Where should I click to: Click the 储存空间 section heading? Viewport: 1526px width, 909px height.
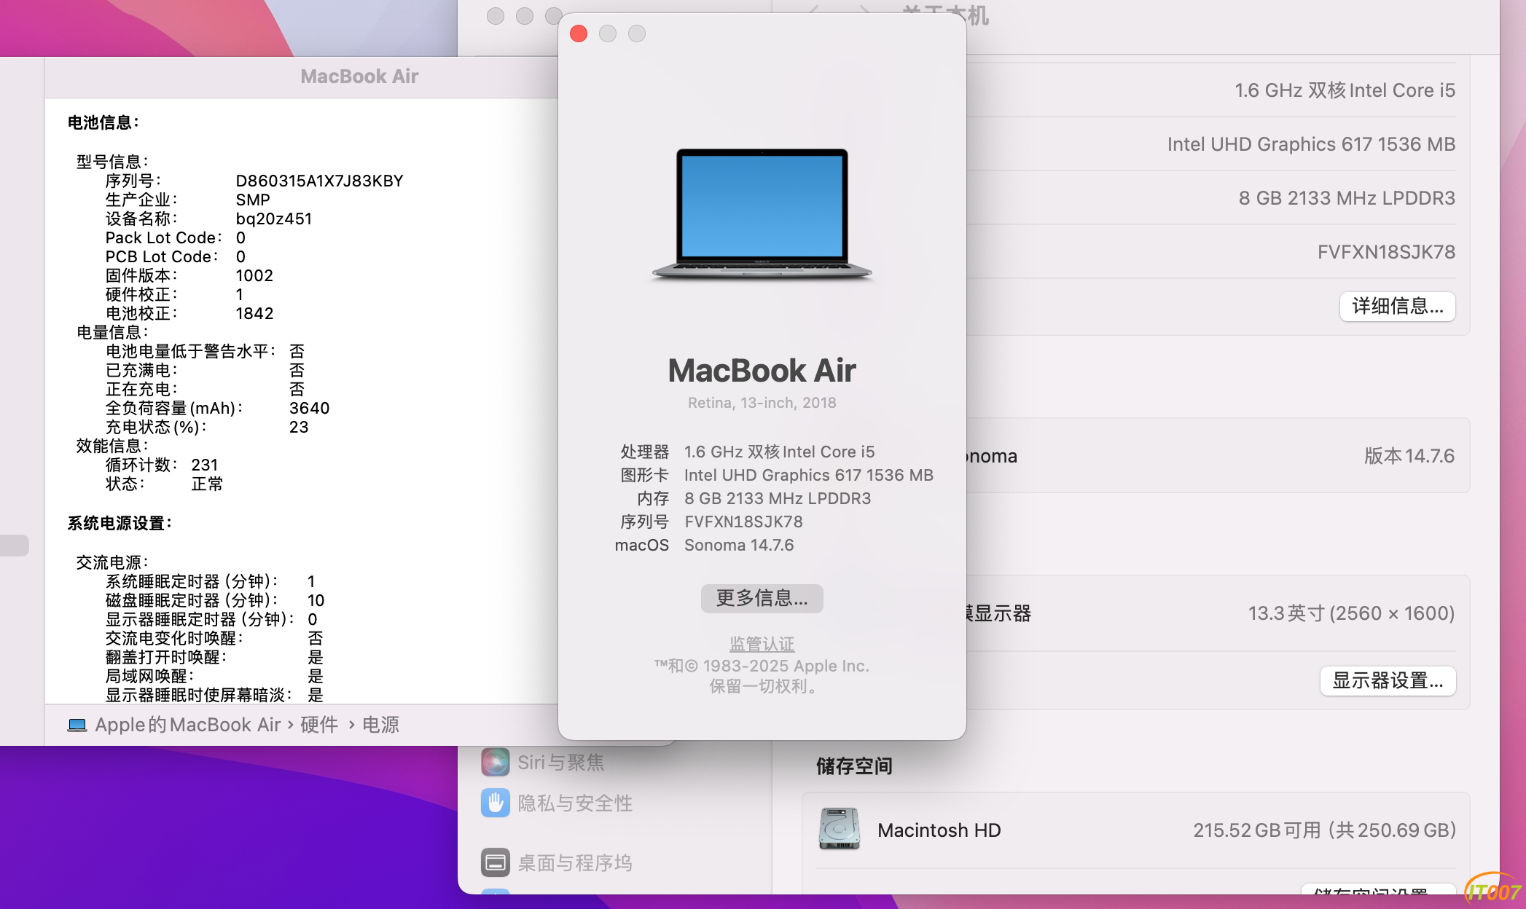tap(854, 766)
